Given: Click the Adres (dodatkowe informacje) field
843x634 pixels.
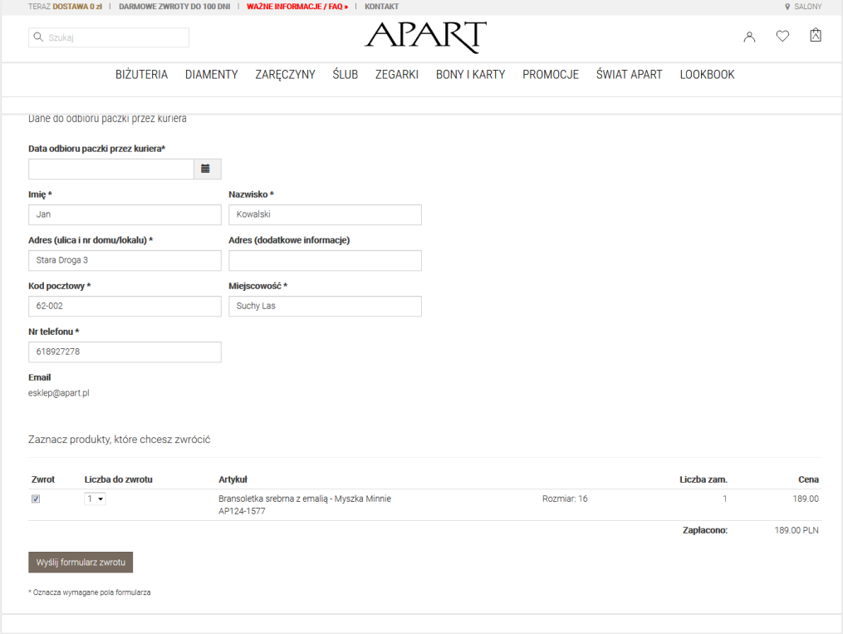Looking at the screenshot, I should pos(325,260).
